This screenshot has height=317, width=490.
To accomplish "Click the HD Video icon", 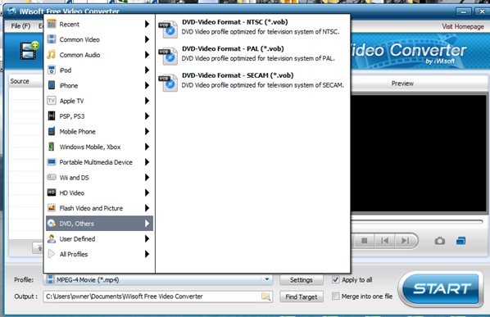I will pyautogui.click(x=52, y=192).
